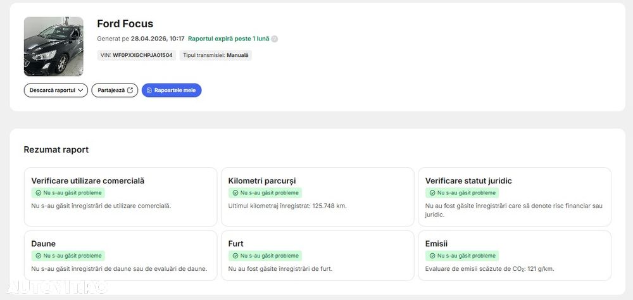Open the Furt card title
Viewport: 633px width, 300px height.
[x=235, y=244]
